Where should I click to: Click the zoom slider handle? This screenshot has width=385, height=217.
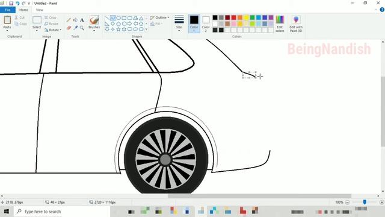pyautogui.click(x=365, y=202)
